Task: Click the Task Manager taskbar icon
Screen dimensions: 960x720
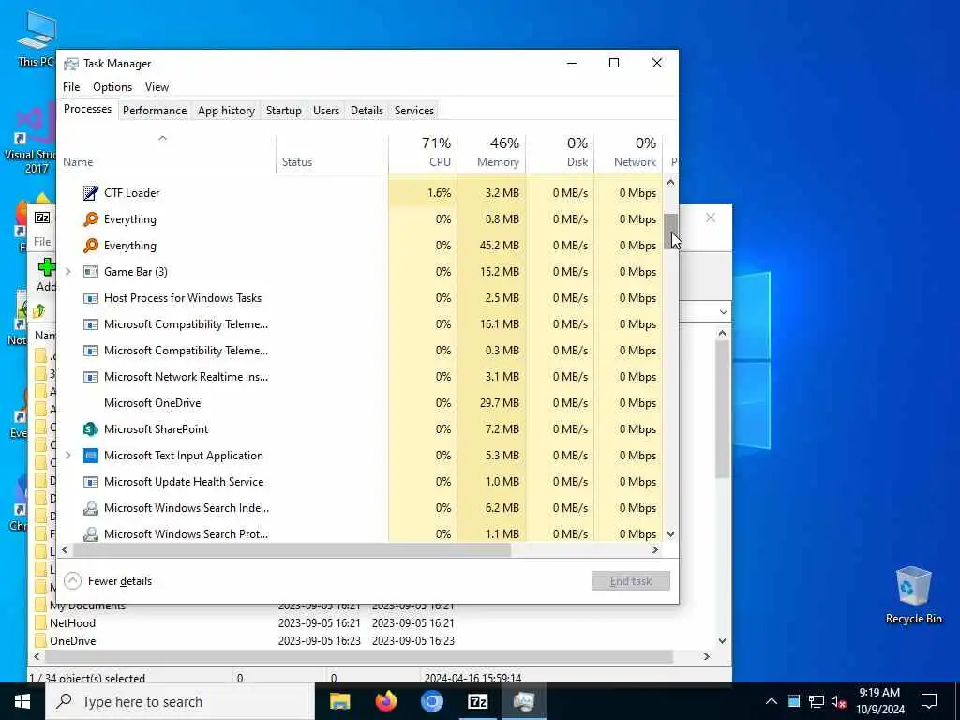Action: (x=523, y=701)
